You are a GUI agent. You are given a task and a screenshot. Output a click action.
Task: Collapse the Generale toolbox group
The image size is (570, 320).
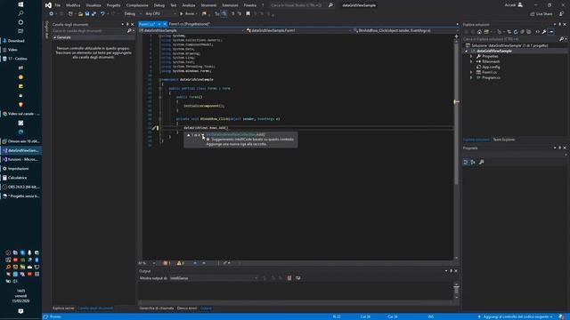[55, 37]
